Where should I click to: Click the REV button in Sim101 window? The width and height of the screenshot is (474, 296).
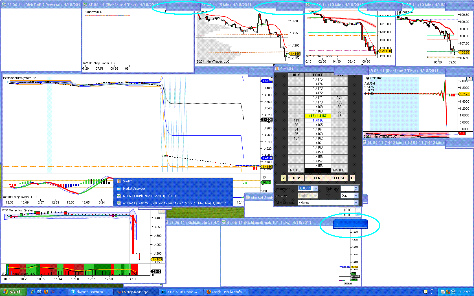pos(296,178)
